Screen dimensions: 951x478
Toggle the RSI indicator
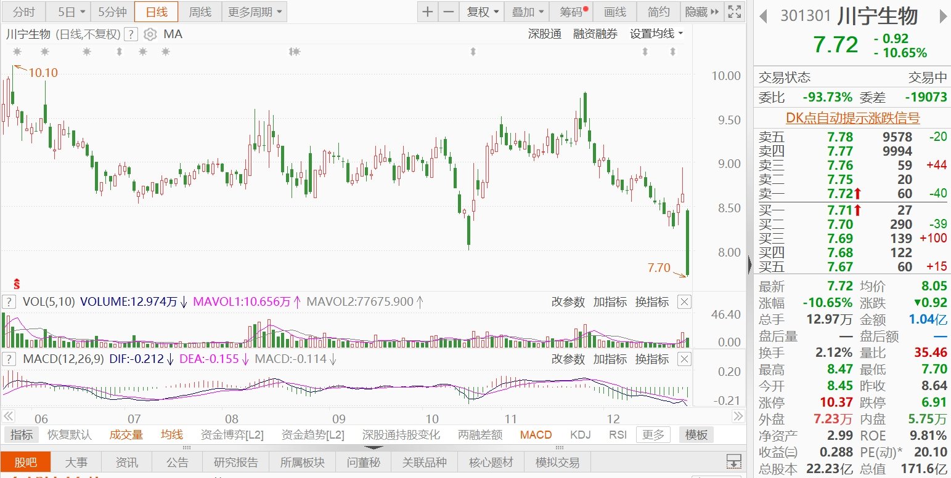[618, 435]
